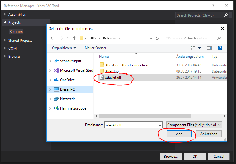The image size is (236, 164).
Task: Open the Component Files type filter
Action: point(194,125)
